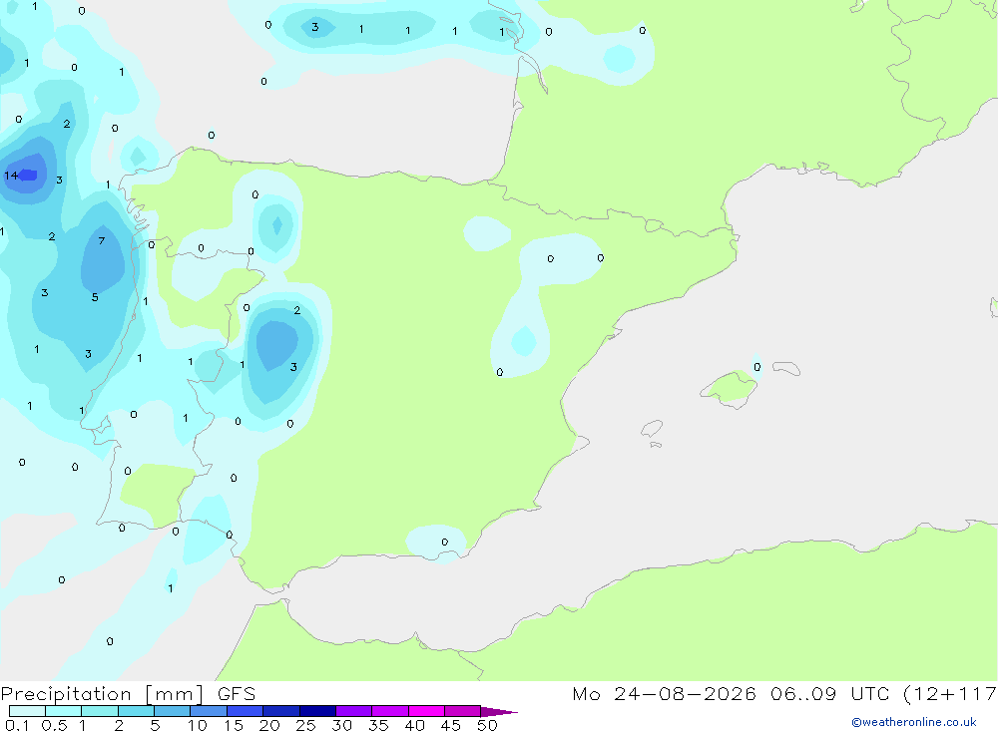Viewport: 998px width, 731px height.
Task: Select the Precipitation [mm] GFS title
Action: (x=128, y=694)
